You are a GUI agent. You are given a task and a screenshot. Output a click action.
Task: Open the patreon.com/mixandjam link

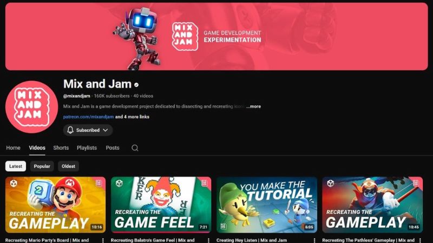click(88, 117)
